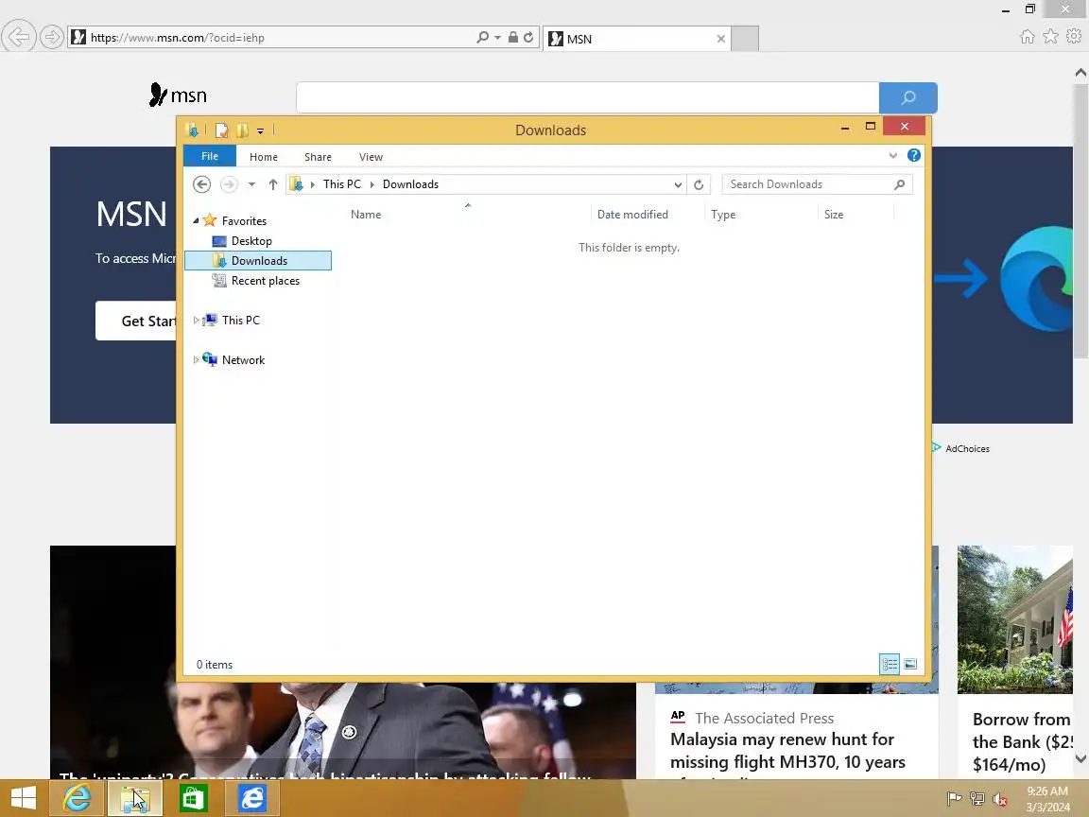Click Downloads window system icon

click(x=193, y=130)
